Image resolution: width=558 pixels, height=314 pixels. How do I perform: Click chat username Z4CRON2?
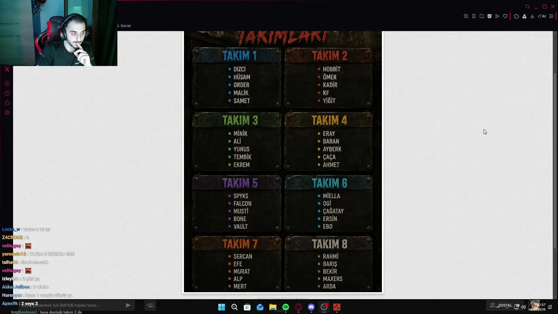click(x=12, y=238)
